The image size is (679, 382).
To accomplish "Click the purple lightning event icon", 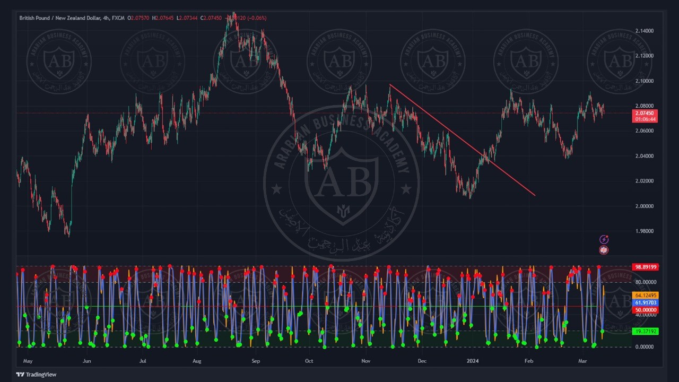I will point(604,240).
